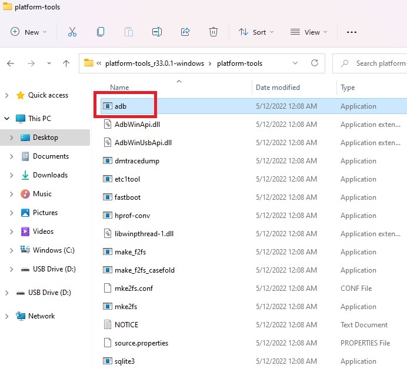Image resolution: width=407 pixels, height=369 pixels.
Task: Click the Downloads arrow icon in sidebar
Action: coord(25,175)
